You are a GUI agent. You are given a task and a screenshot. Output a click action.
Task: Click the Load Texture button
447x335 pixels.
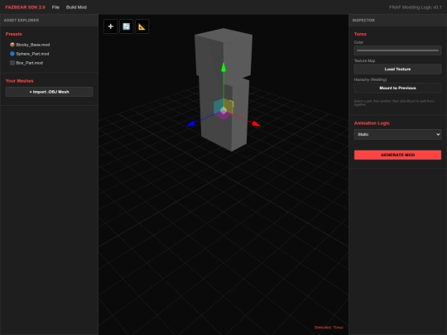[397, 69]
